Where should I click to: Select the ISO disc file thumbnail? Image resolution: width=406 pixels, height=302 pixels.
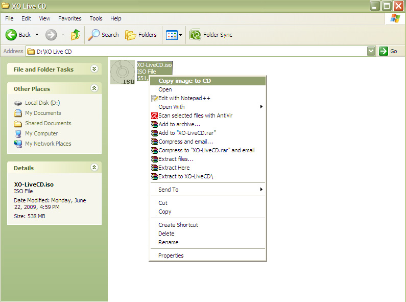point(123,72)
